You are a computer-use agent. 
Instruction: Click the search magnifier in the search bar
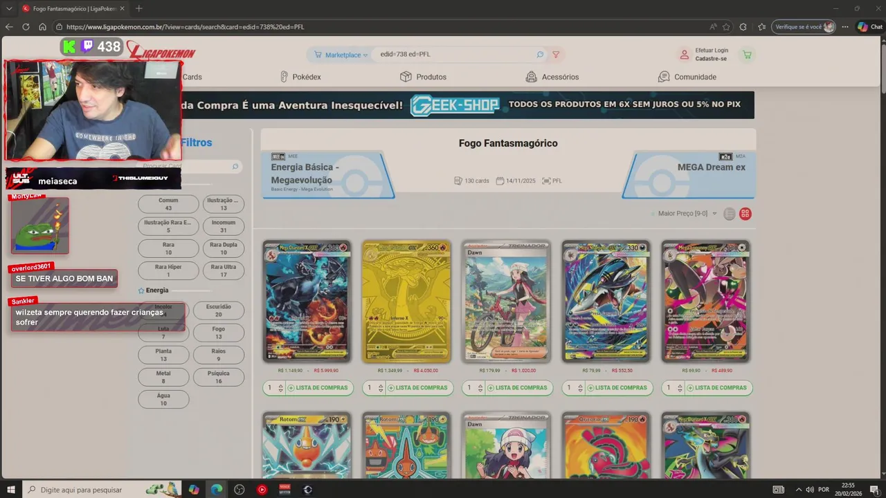tap(540, 55)
